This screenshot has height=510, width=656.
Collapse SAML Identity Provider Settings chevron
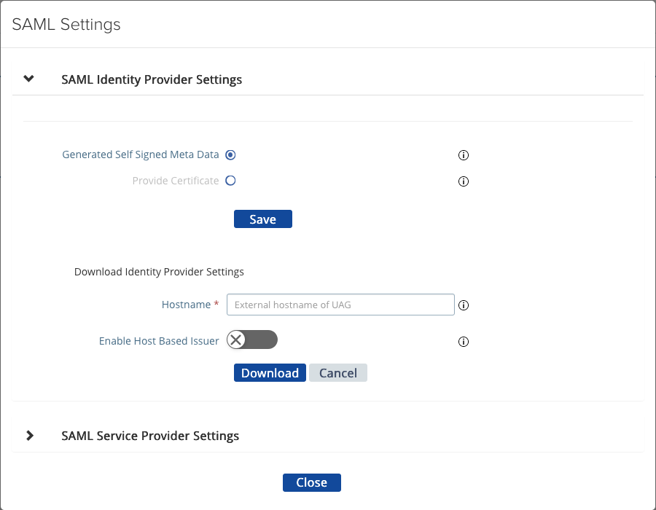[29, 79]
